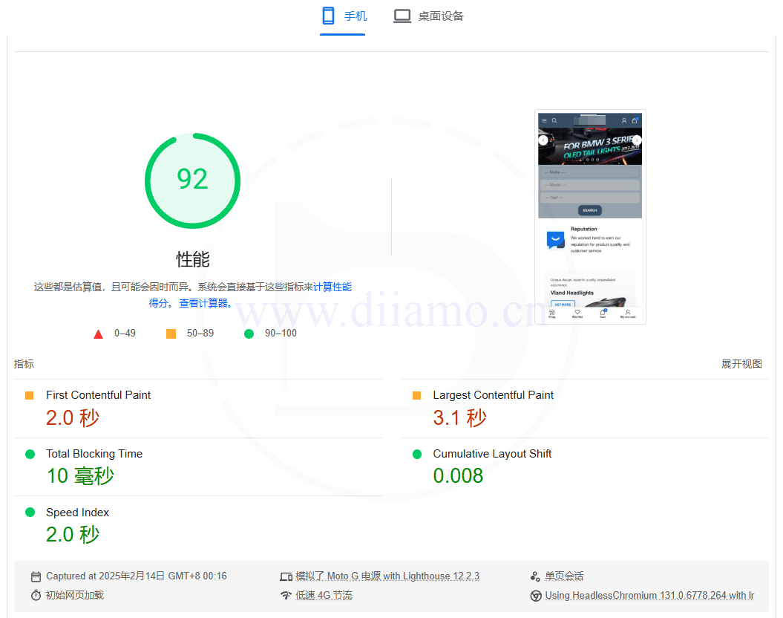Image resolution: width=783 pixels, height=618 pixels.
Task: Click the green circle 90–100 legend icon
Action: [249, 334]
